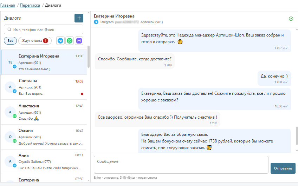Click hugging emoji in first message
This screenshot has width=298, height=186.
180,42
